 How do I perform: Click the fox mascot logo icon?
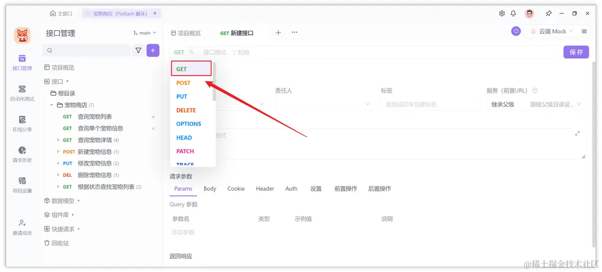[22, 36]
